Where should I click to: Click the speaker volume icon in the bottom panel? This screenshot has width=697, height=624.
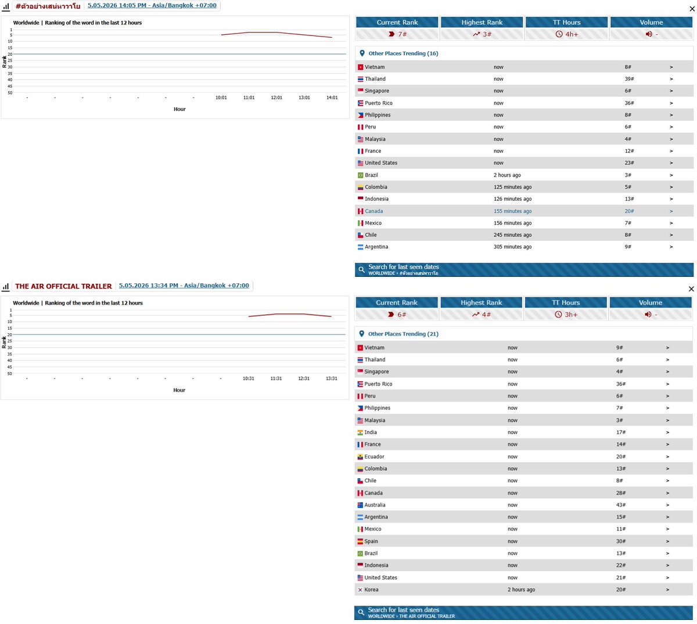(648, 315)
